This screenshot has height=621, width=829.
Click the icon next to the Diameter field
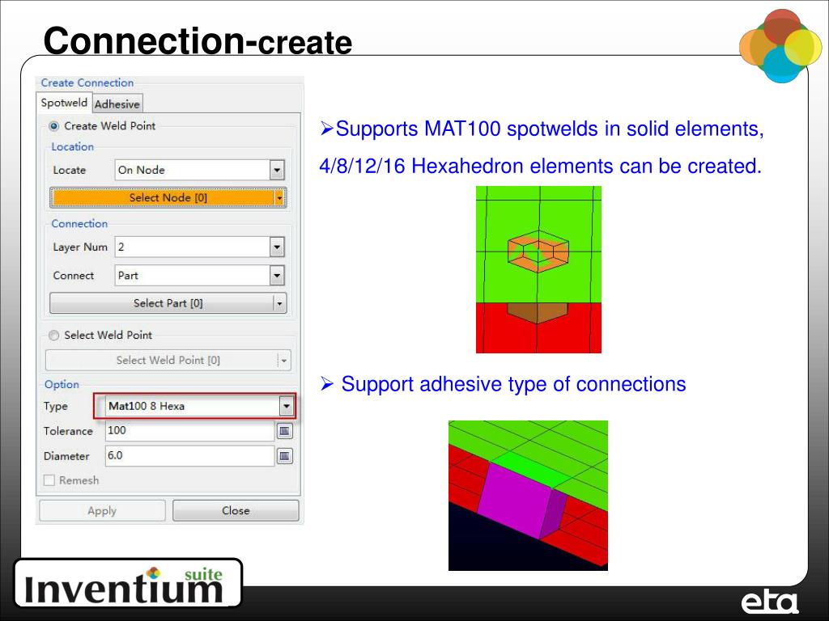pyautogui.click(x=284, y=456)
